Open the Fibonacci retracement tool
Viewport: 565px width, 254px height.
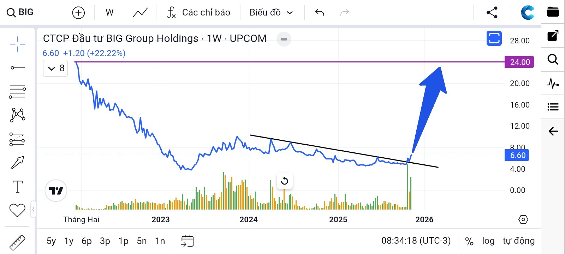click(x=17, y=91)
